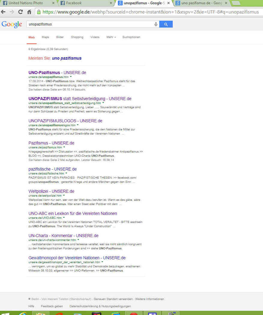Expand options arrow for unsere.de/weltpolizei.htm
This screenshot has width=263, height=315.
(64, 195)
